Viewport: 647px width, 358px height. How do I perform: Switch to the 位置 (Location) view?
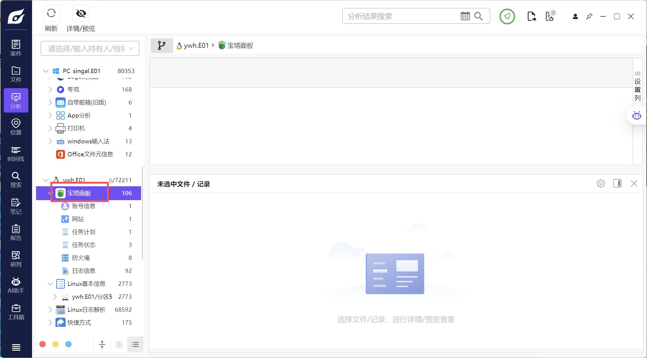click(16, 127)
